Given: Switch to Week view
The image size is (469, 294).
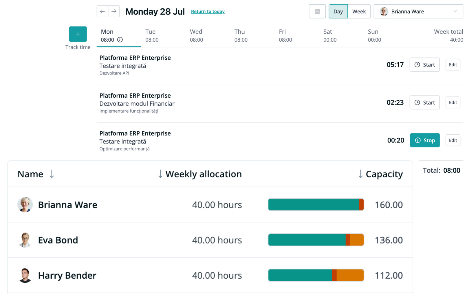Looking at the screenshot, I should click(359, 12).
